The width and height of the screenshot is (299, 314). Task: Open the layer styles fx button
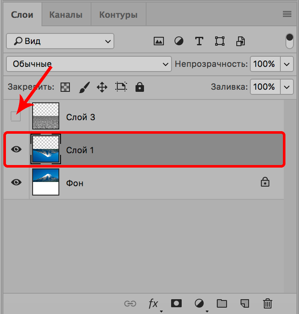click(x=153, y=303)
